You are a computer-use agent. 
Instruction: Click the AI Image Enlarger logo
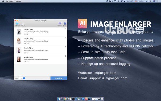click(x=82, y=24)
